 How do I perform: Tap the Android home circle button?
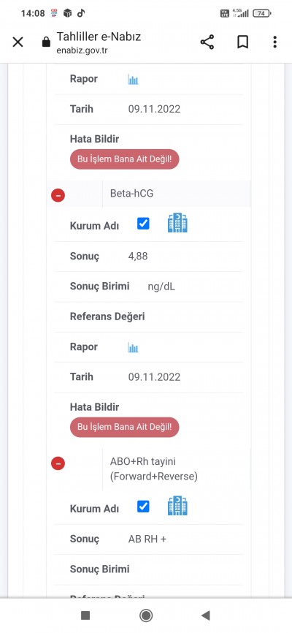pos(145,615)
